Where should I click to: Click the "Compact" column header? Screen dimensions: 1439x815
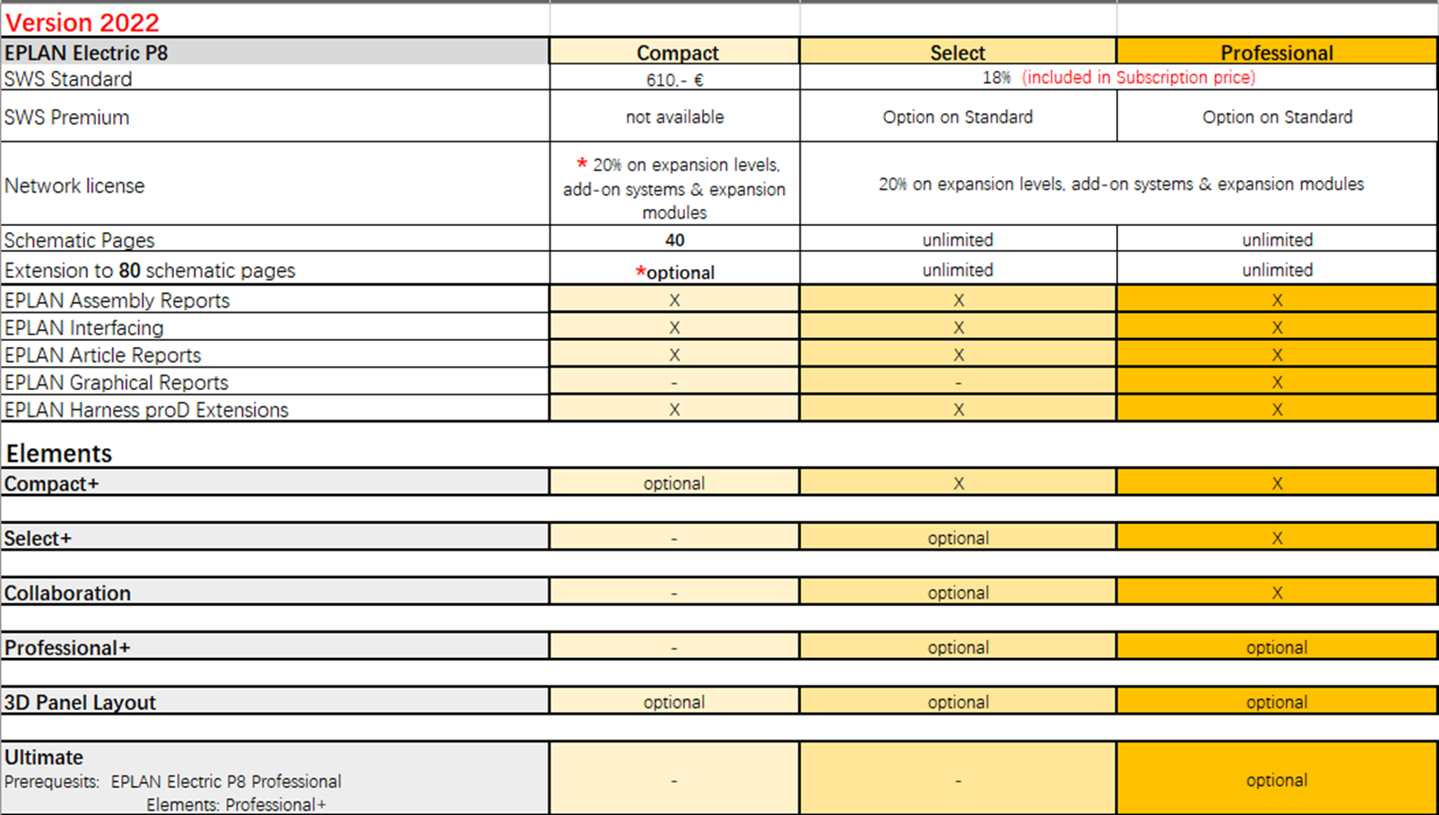click(x=675, y=52)
